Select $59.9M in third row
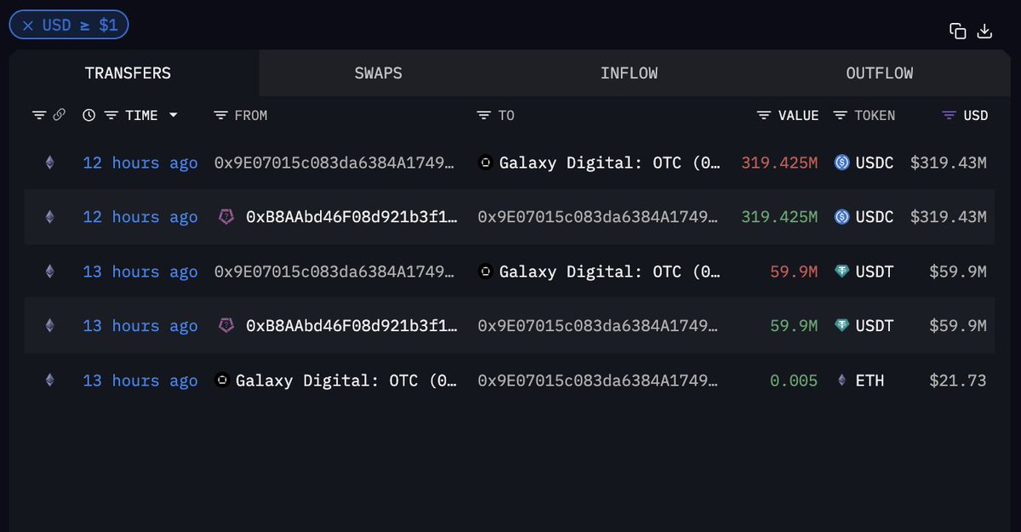This screenshot has height=532, width=1021. pos(958,272)
